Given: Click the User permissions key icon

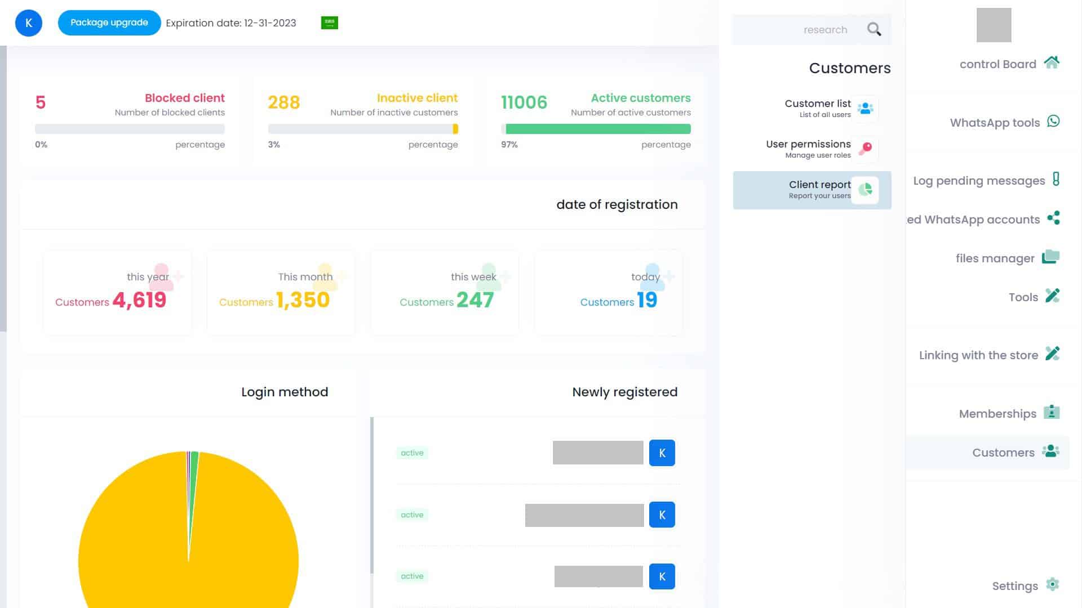Looking at the screenshot, I should click(865, 149).
